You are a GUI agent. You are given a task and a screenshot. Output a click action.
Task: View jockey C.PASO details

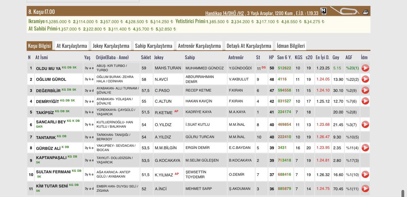(162, 91)
